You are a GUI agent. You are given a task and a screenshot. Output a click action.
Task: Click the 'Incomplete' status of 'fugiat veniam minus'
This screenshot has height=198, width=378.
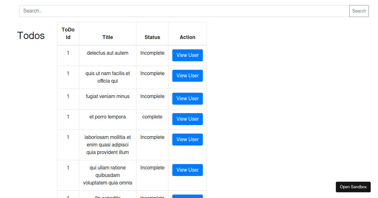pyautogui.click(x=152, y=96)
